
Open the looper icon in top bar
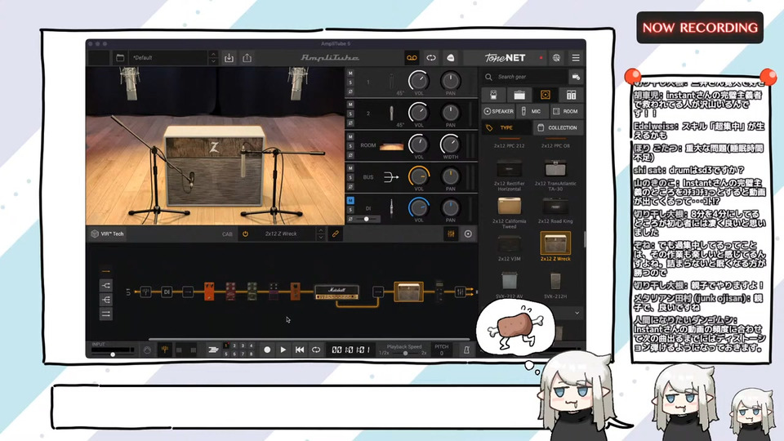[x=431, y=58]
